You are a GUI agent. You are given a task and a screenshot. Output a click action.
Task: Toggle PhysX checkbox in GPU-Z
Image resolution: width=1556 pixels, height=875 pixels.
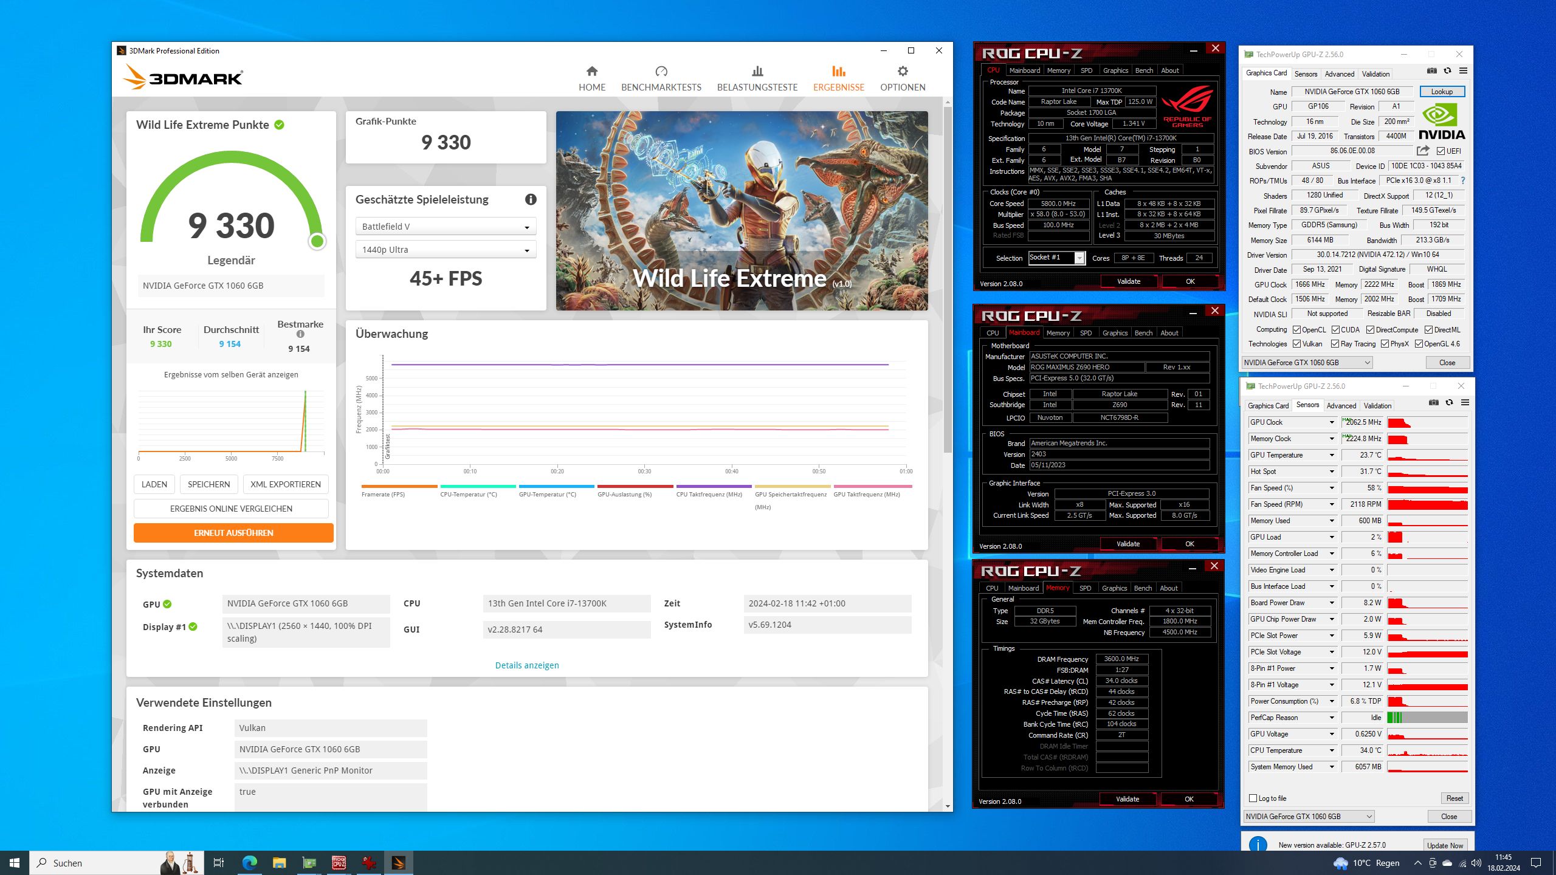pyautogui.click(x=1385, y=344)
